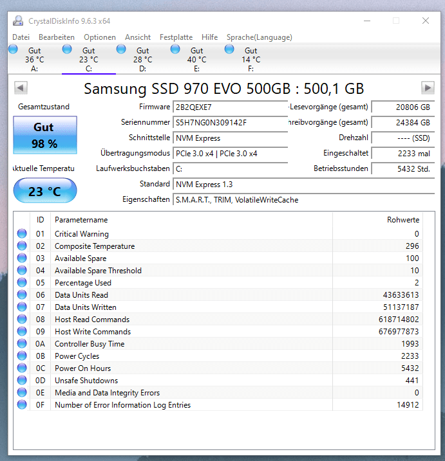Click status orb for Available Spare row
This screenshot has height=461, width=445.
[22, 258]
